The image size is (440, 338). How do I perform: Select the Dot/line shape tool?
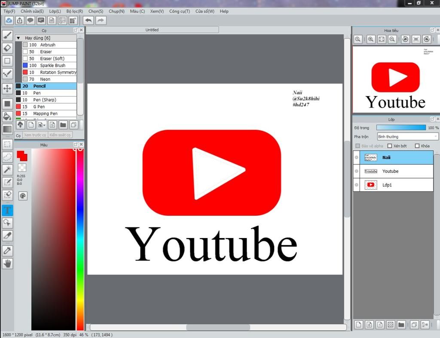(7, 74)
